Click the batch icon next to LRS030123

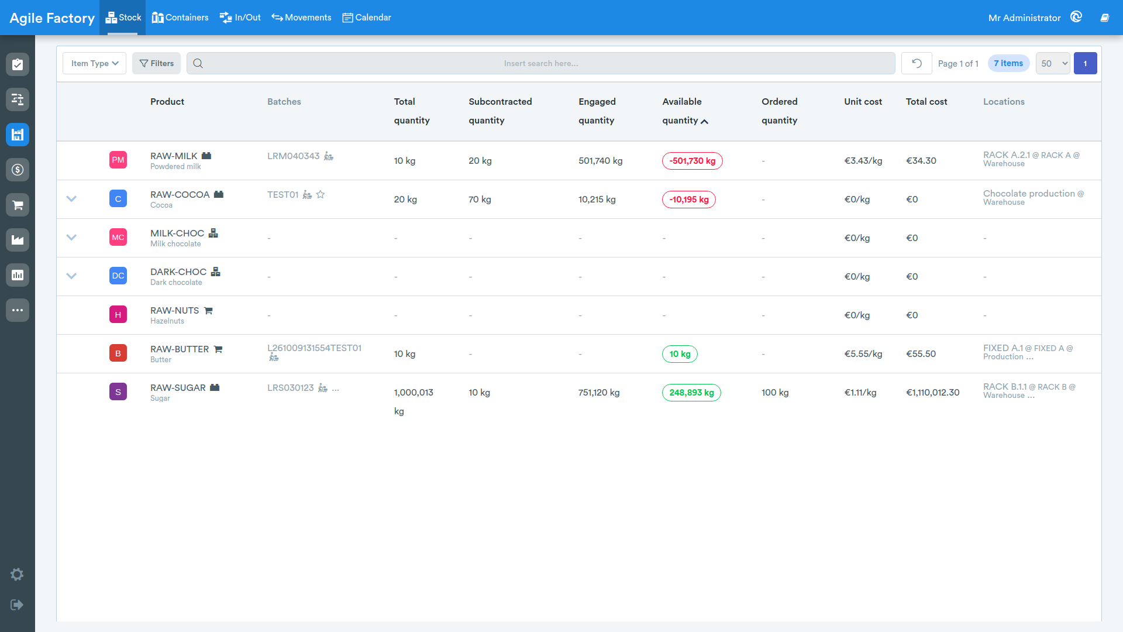pyautogui.click(x=323, y=388)
